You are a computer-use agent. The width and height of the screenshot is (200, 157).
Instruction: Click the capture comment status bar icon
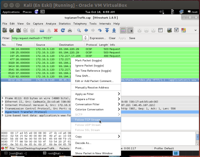[7, 148]
